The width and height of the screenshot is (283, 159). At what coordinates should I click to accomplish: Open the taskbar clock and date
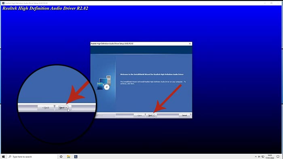coord(270,157)
